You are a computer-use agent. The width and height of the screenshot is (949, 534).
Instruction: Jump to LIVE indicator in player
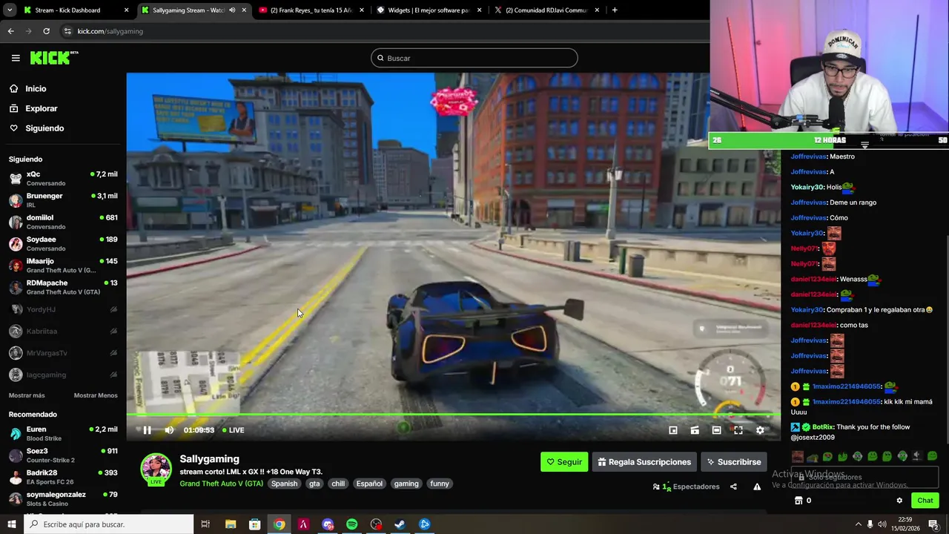233,430
